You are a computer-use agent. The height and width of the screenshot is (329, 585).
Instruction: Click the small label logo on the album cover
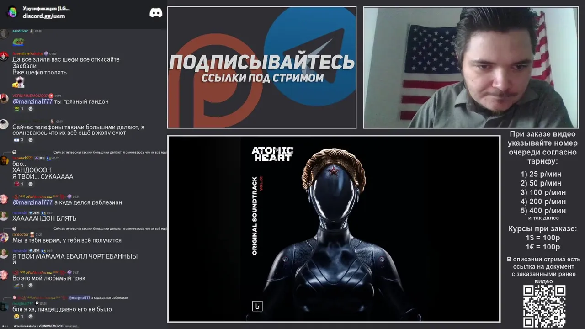[x=257, y=306]
